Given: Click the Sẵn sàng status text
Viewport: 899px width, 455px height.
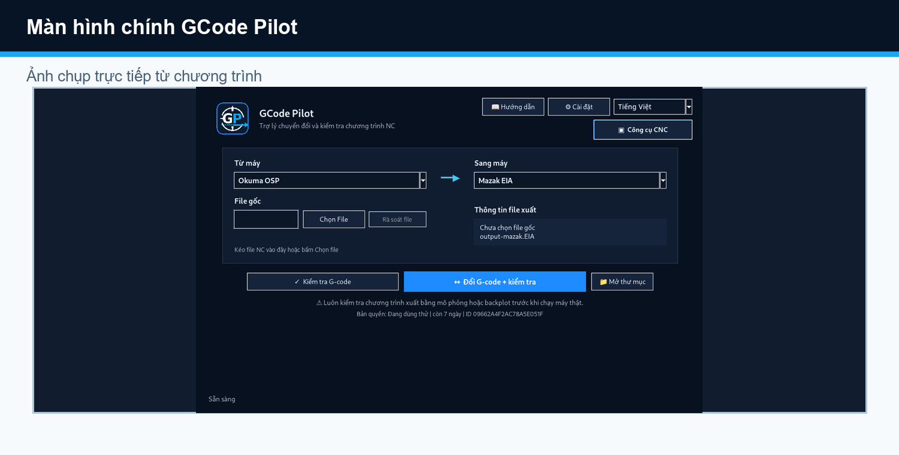Looking at the screenshot, I should pyautogui.click(x=222, y=399).
